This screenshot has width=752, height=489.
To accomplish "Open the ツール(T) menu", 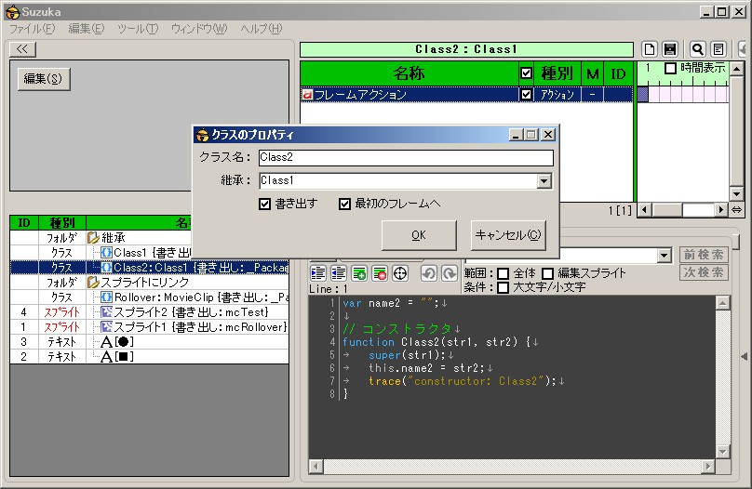I will [x=138, y=29].
